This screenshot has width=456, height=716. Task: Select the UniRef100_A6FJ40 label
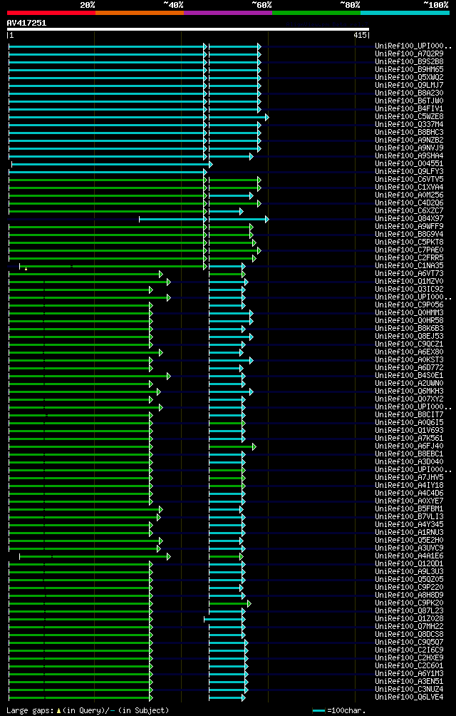[409, 446]
